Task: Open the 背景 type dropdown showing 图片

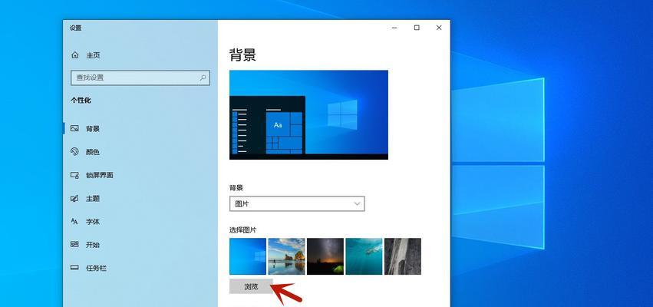Action: (x=297, y=203)
